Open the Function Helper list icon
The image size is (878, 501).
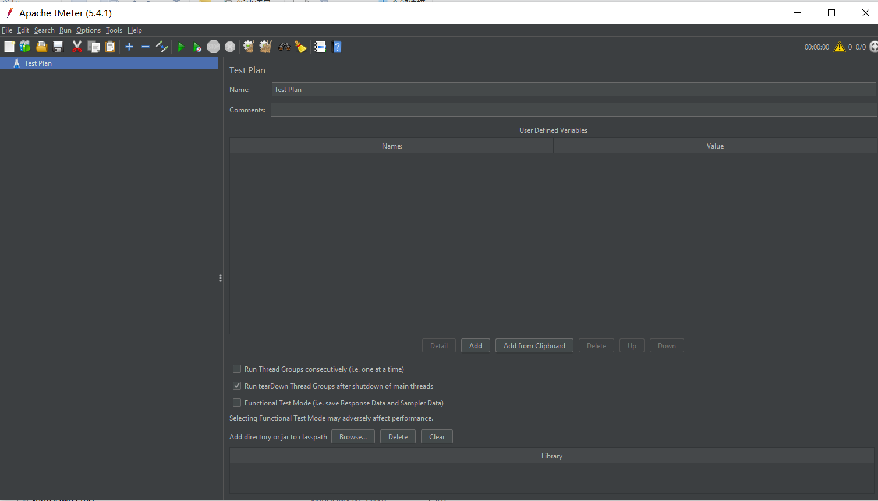click(320, 47)
